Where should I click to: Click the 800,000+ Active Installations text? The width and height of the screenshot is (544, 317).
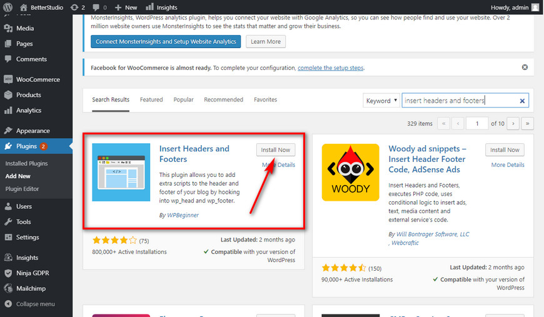click(x=129, y=252)
